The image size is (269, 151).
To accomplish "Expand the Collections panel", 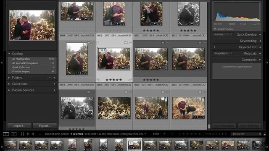I will coord(9,84).
